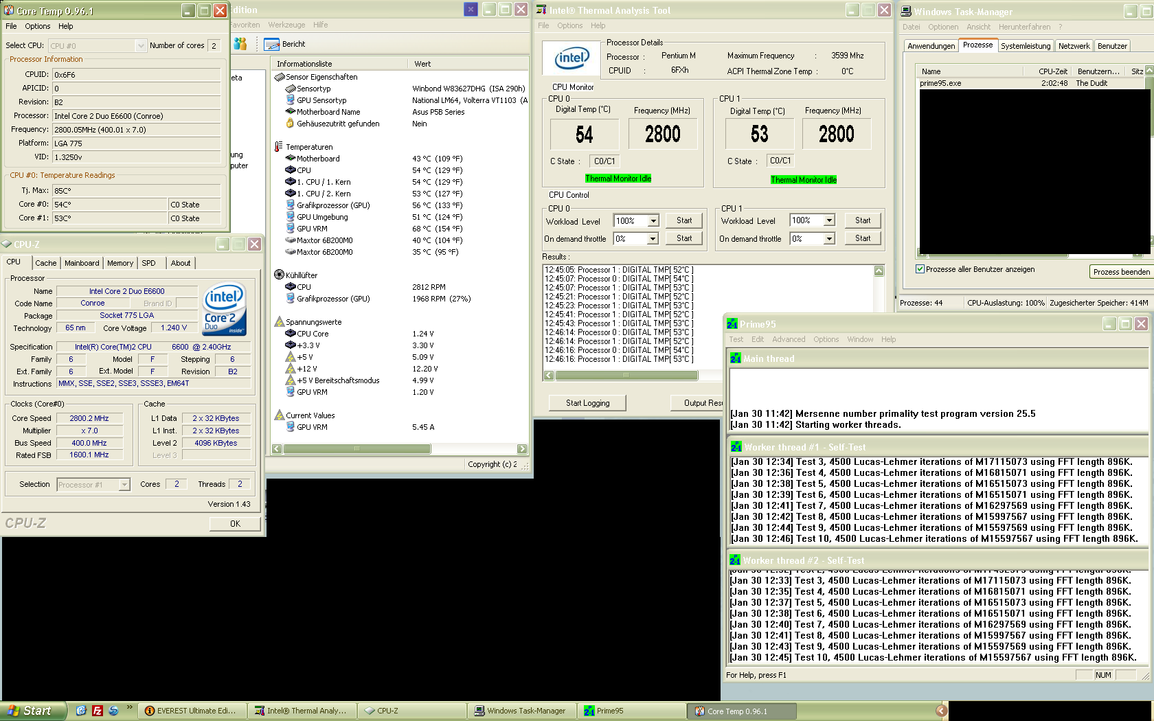Open CPU 0 Workload Level dropdown
1154x721 pixels.
[653, 221]
